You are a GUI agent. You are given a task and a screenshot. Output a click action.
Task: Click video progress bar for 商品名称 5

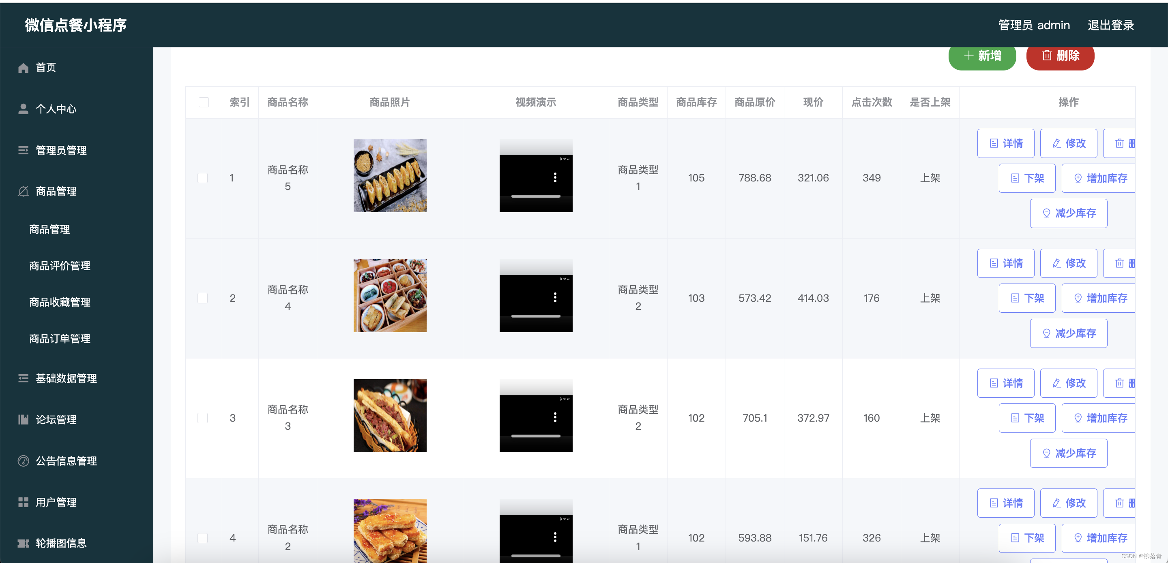coord(536,196)
